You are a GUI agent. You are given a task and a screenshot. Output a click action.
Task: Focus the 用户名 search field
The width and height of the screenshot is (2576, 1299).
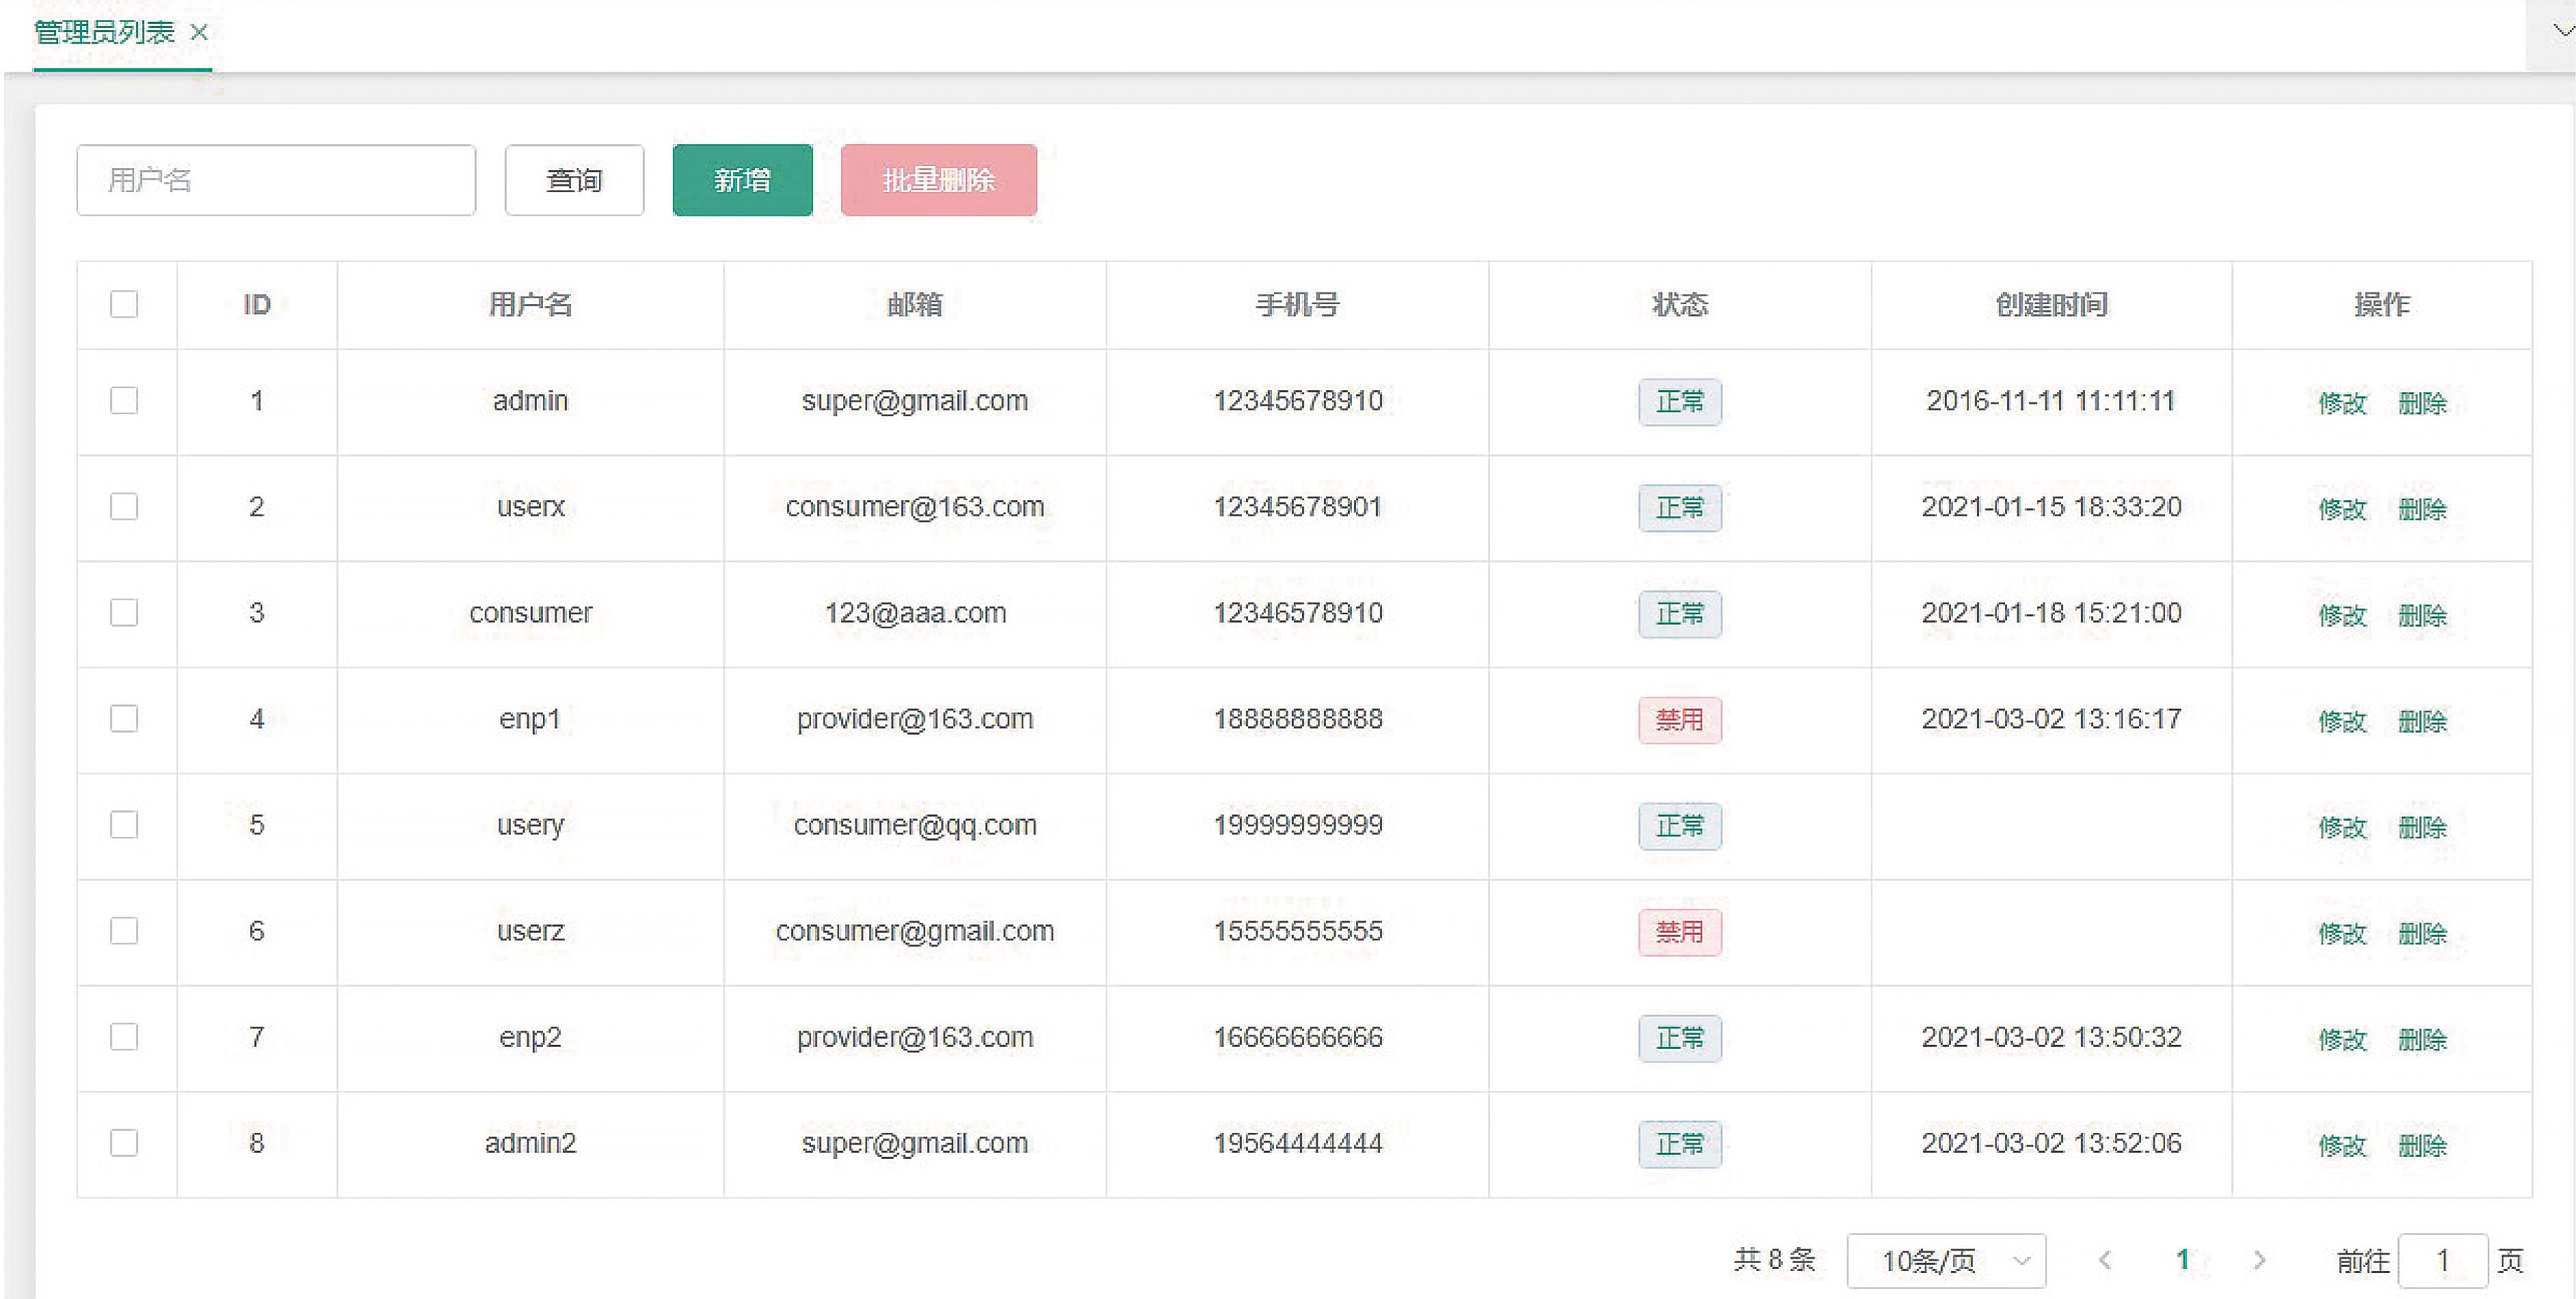(276, 180)
